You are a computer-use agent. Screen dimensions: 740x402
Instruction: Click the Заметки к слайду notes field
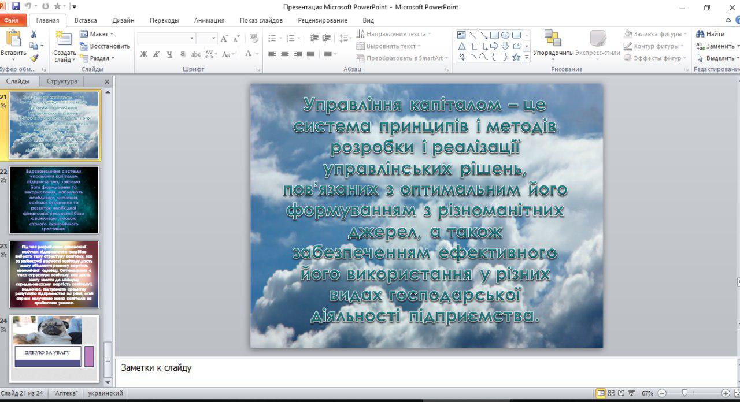coord(426,372)
